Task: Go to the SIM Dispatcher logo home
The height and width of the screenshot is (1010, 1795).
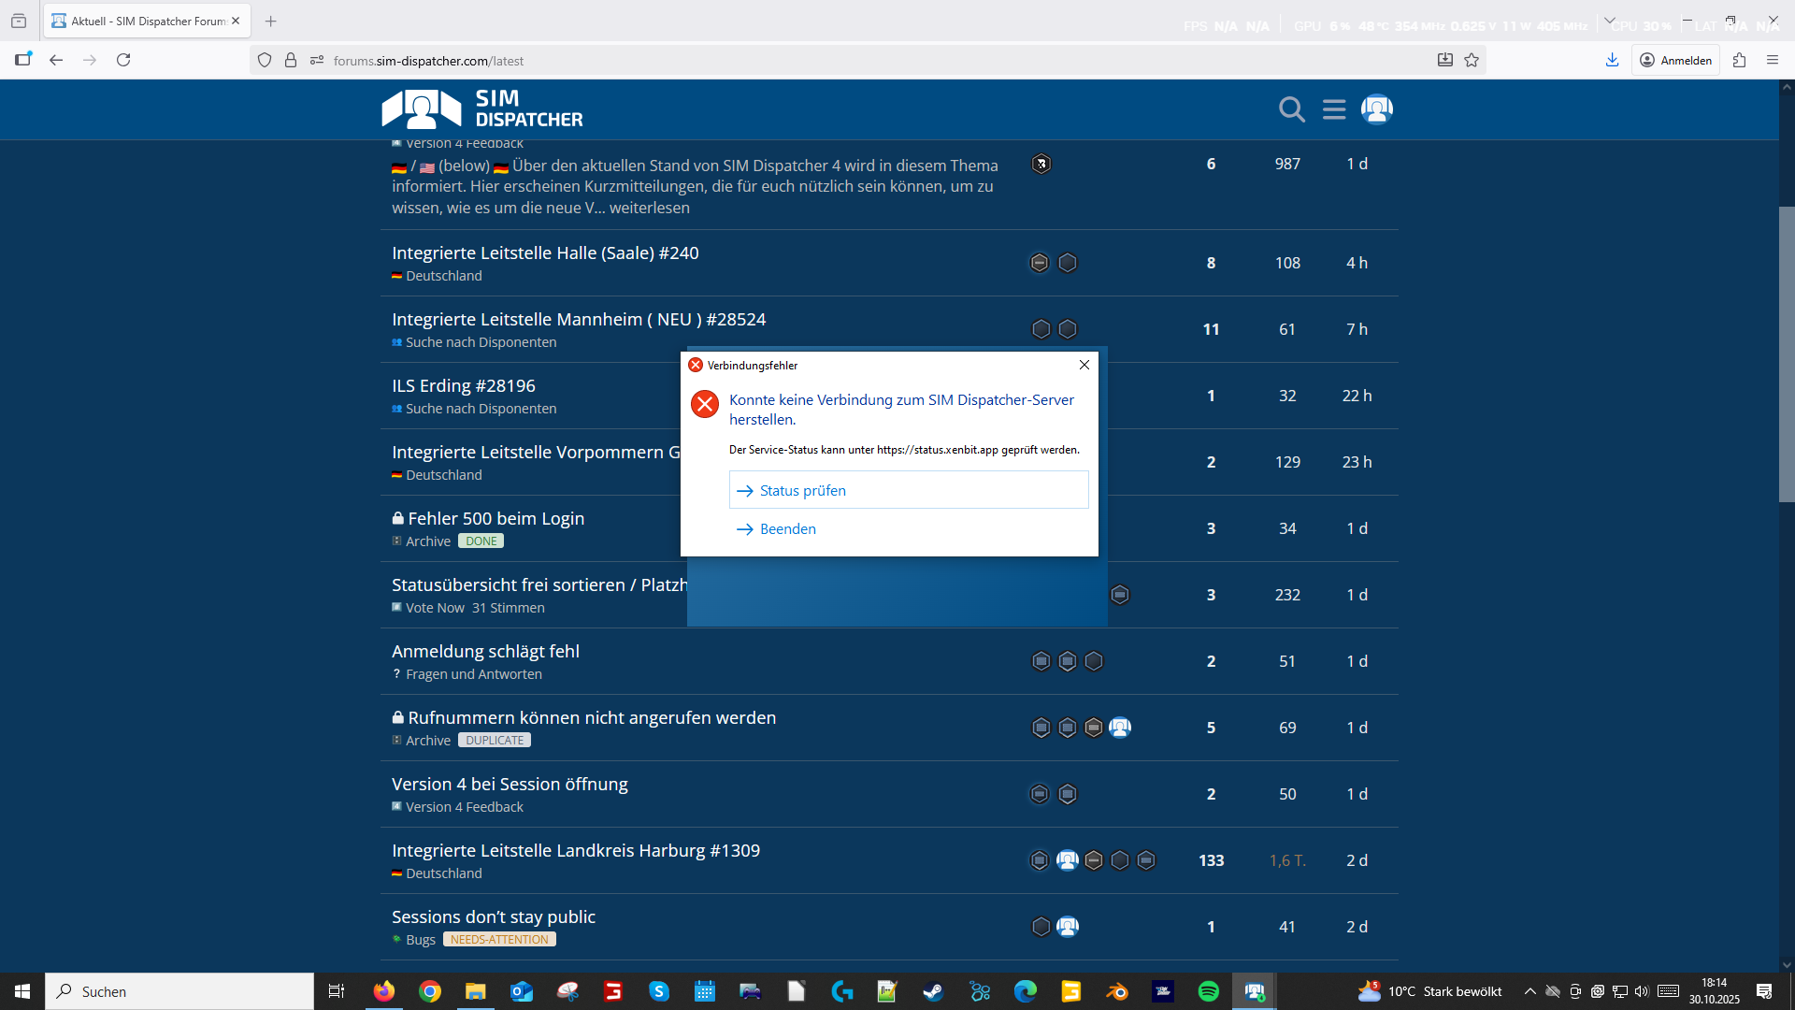Action: click(x=482, y=109)
